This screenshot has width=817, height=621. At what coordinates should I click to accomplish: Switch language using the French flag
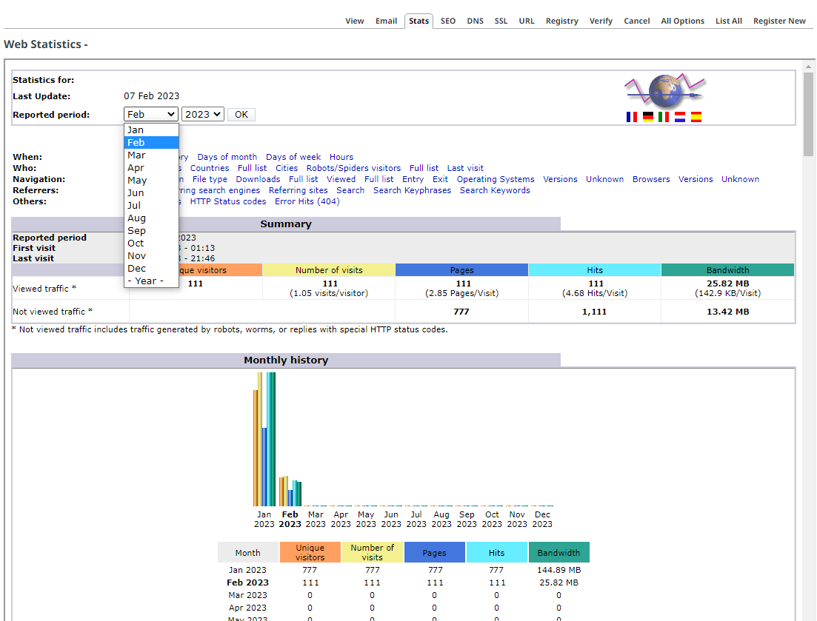[632, 117]
